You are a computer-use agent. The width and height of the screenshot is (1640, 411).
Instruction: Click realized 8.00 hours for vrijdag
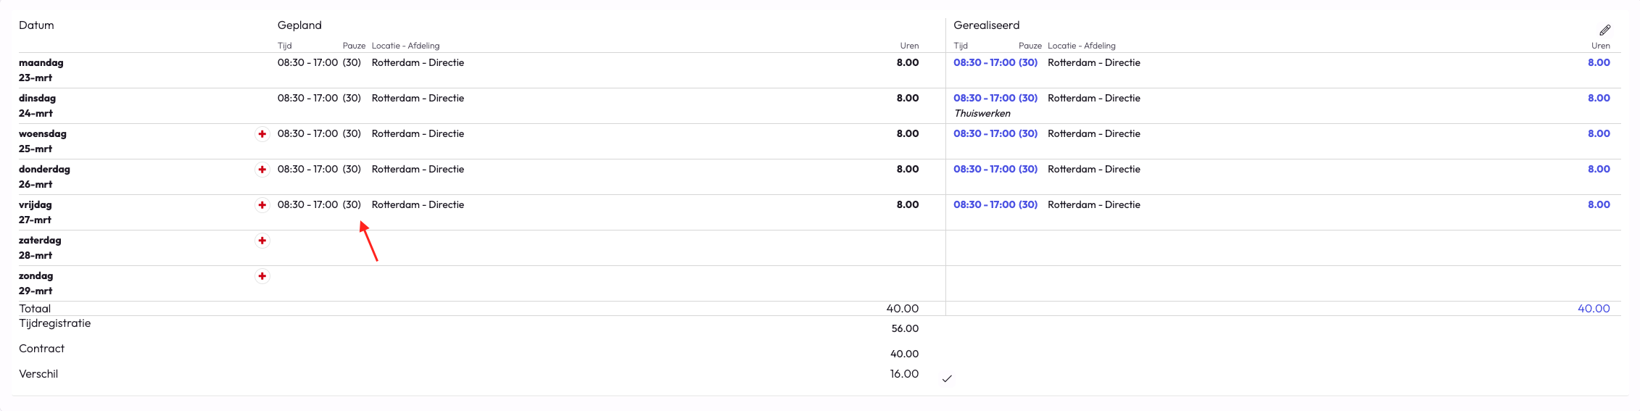tap(1599, 205)
